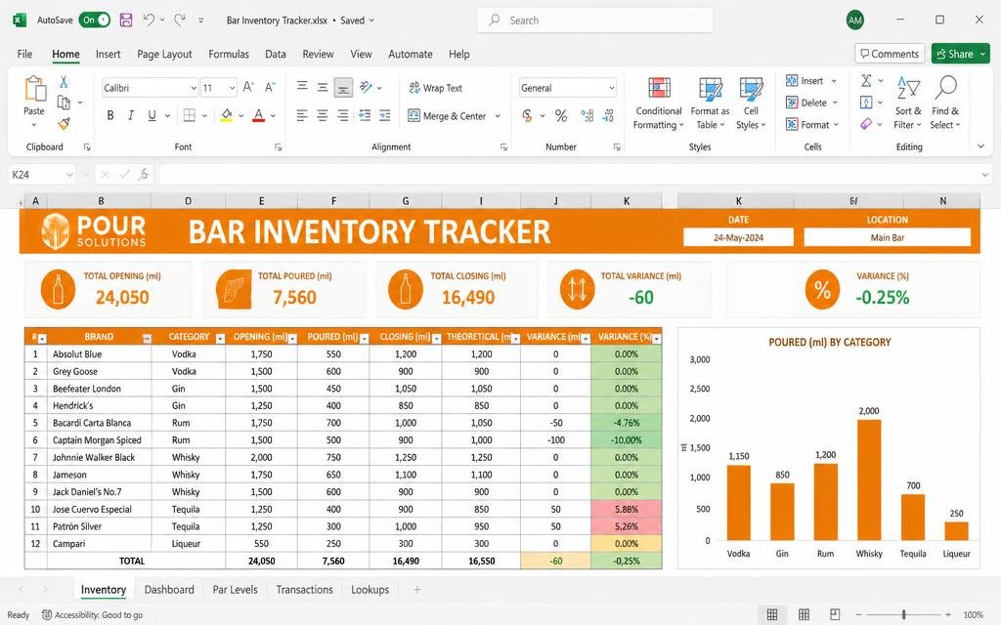Open the File menu
Viewport: 1001px width, 625px height.
pos(24,55)
